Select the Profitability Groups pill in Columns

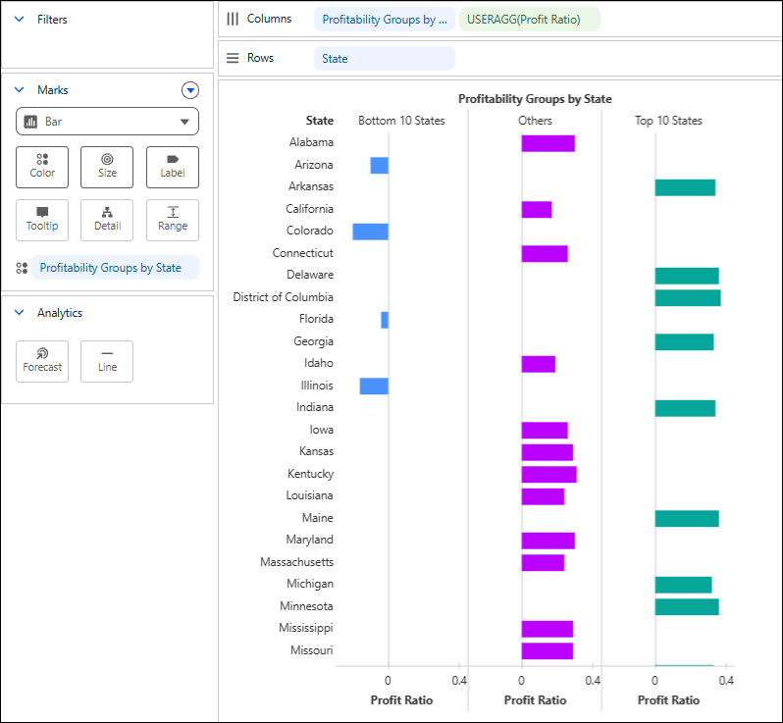(385, 20)
